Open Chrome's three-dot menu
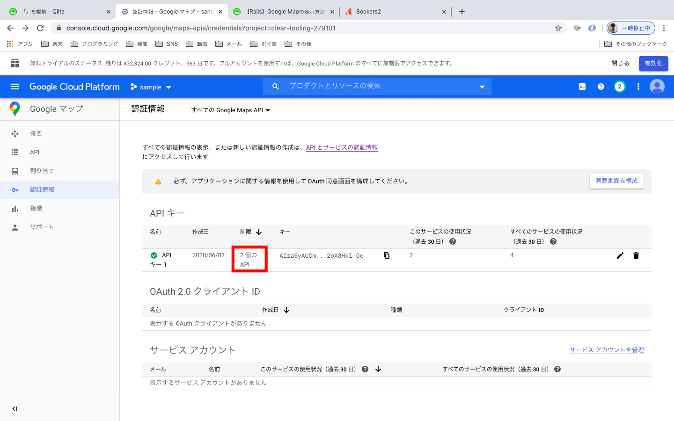 [664, 28]
